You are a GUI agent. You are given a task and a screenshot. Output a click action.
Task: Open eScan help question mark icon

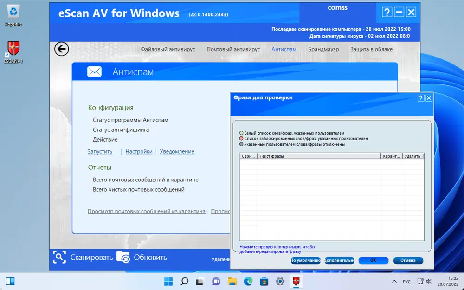tap(387, 12)
